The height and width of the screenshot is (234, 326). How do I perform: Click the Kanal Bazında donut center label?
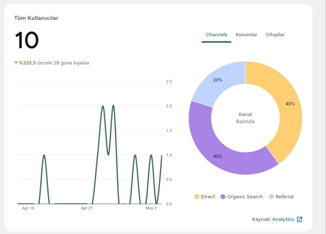pos(245,118)
